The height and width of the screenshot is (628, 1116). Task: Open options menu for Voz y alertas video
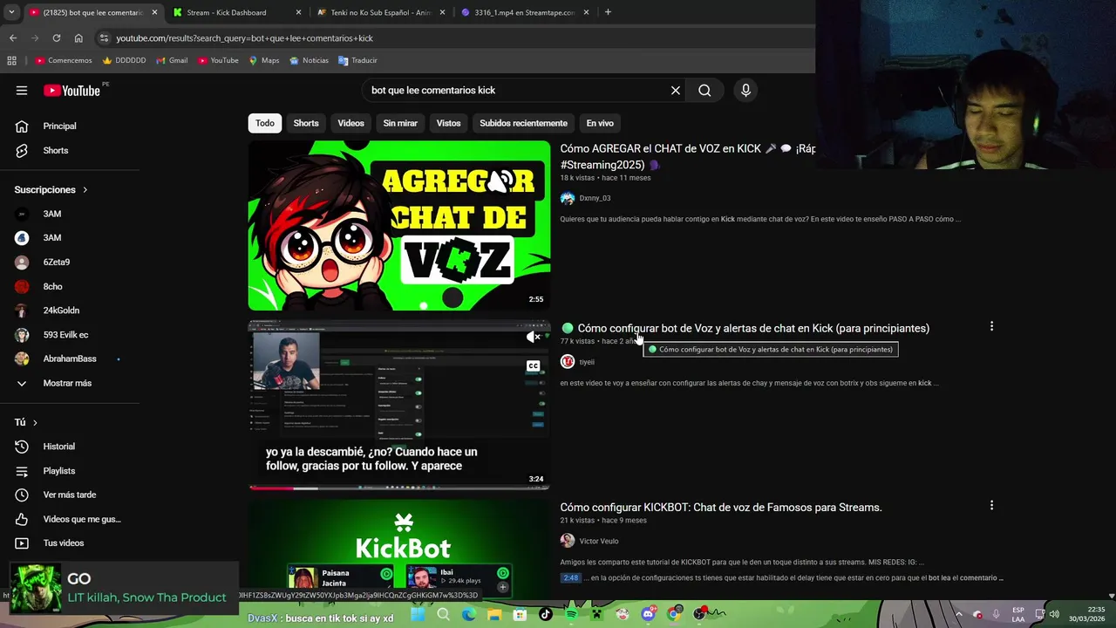(991, 326)
